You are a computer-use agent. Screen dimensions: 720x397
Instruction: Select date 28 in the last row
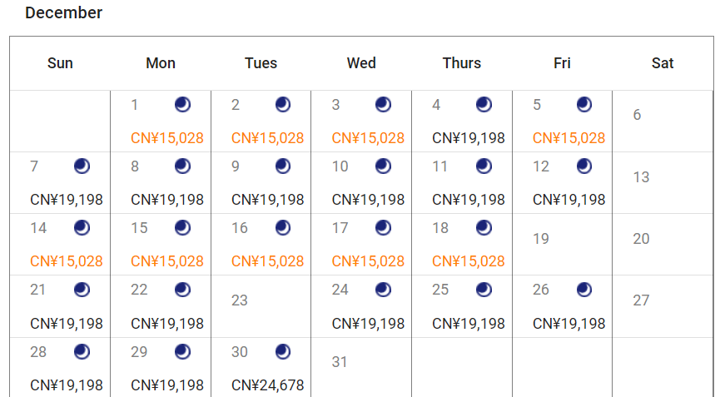38,352
